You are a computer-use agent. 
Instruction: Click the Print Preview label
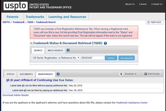[x=154, y=74]
